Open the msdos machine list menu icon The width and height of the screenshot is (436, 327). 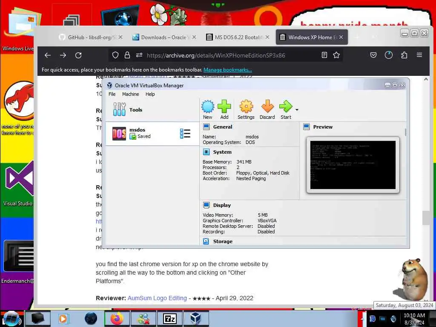185,134
